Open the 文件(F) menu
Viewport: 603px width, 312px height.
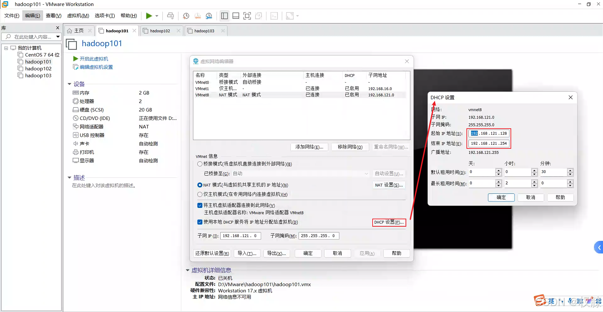(11, 16)
